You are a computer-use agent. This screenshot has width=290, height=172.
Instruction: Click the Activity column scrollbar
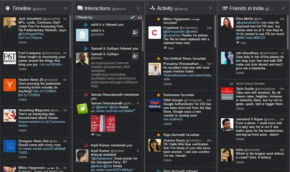215,31
